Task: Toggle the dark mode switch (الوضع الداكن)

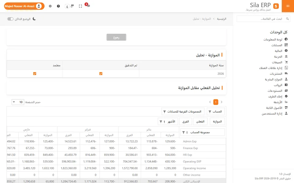Action: pos(10,19)
